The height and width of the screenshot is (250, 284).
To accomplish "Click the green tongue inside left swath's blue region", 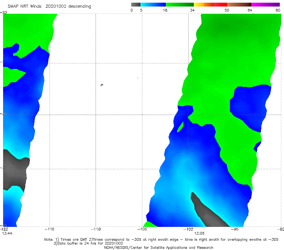I will pyautogui.click(x=13, y=76).
